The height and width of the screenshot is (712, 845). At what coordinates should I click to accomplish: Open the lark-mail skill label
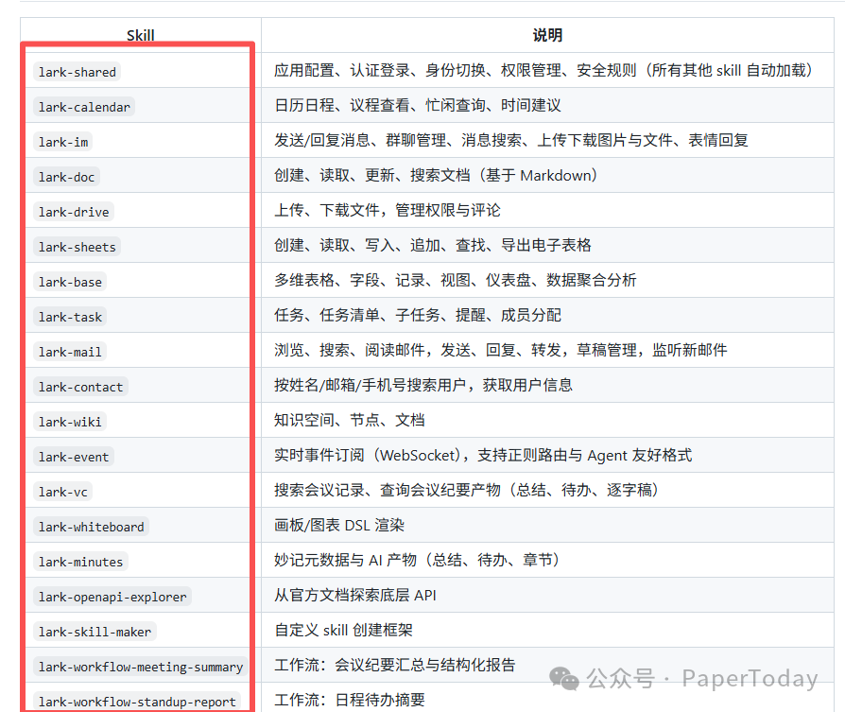coord(69,352)
